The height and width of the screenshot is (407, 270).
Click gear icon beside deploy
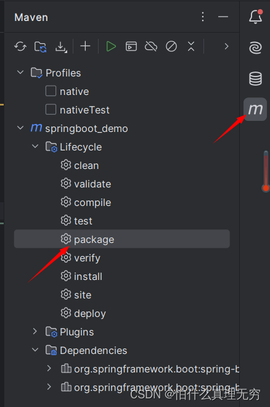point(66,313)
